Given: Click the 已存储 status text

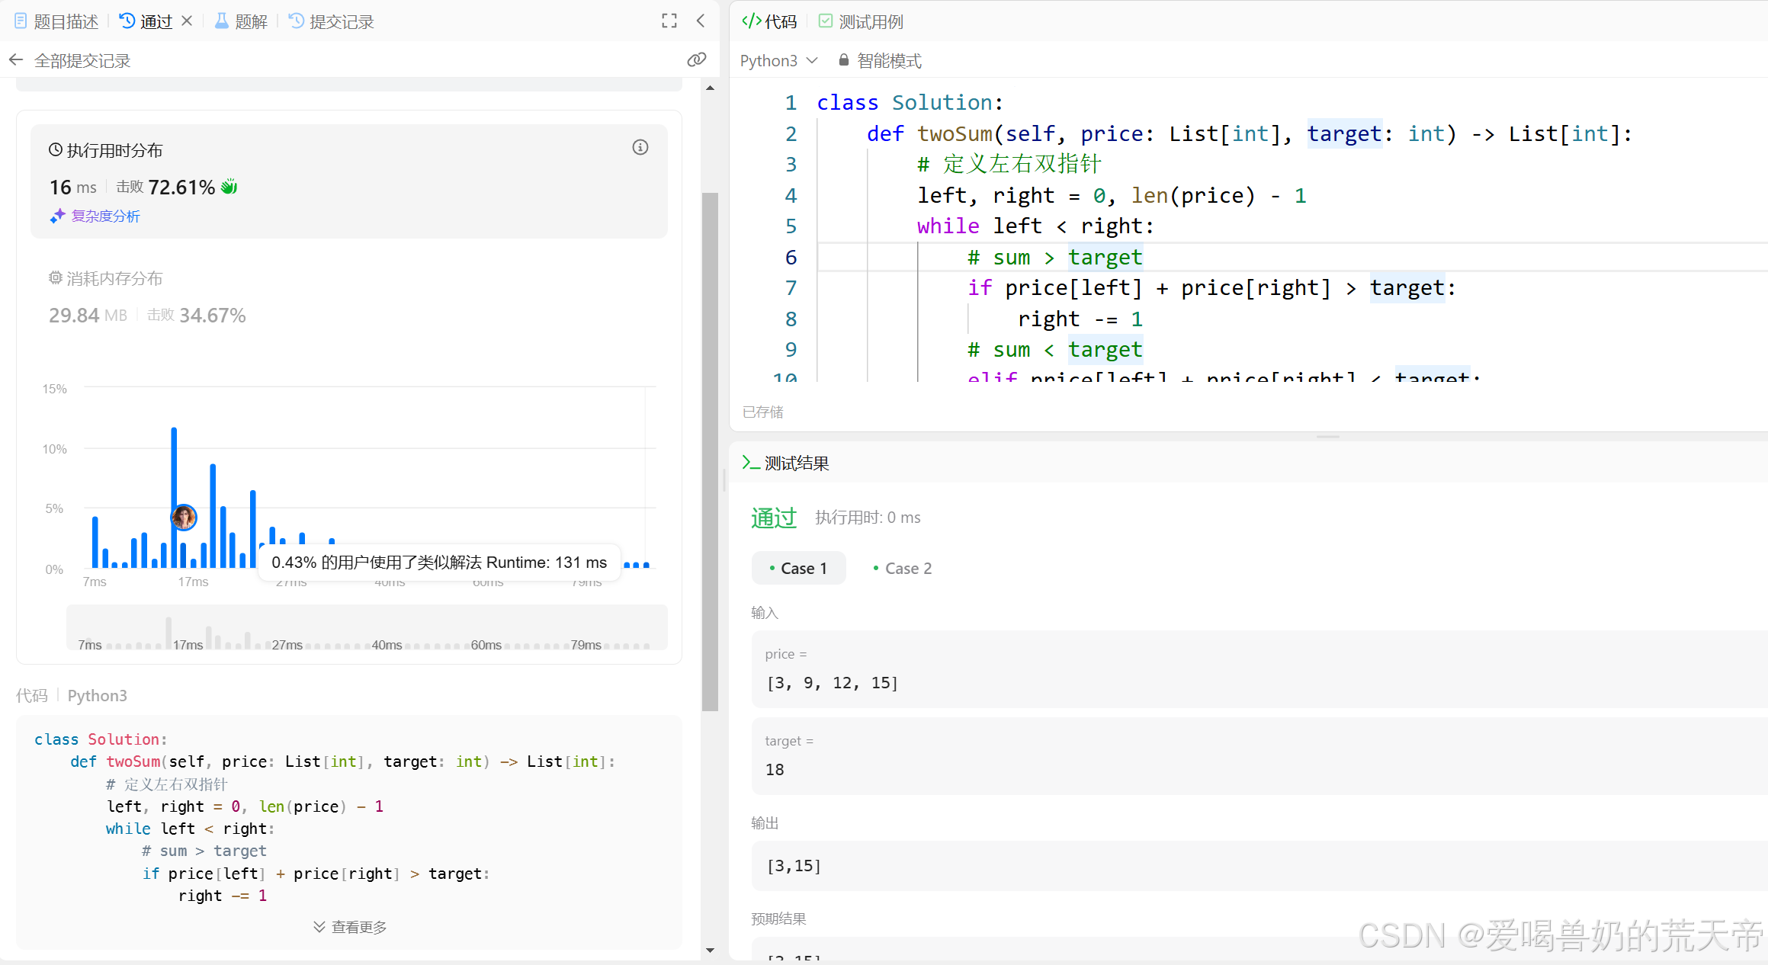Looking at the screenshot, I should [763, 412].
